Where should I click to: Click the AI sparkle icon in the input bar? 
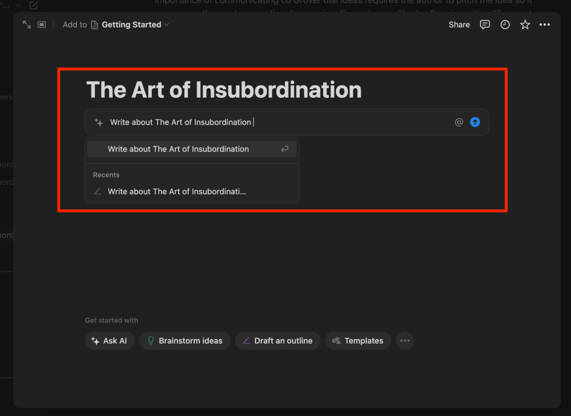tap(98, 122)
